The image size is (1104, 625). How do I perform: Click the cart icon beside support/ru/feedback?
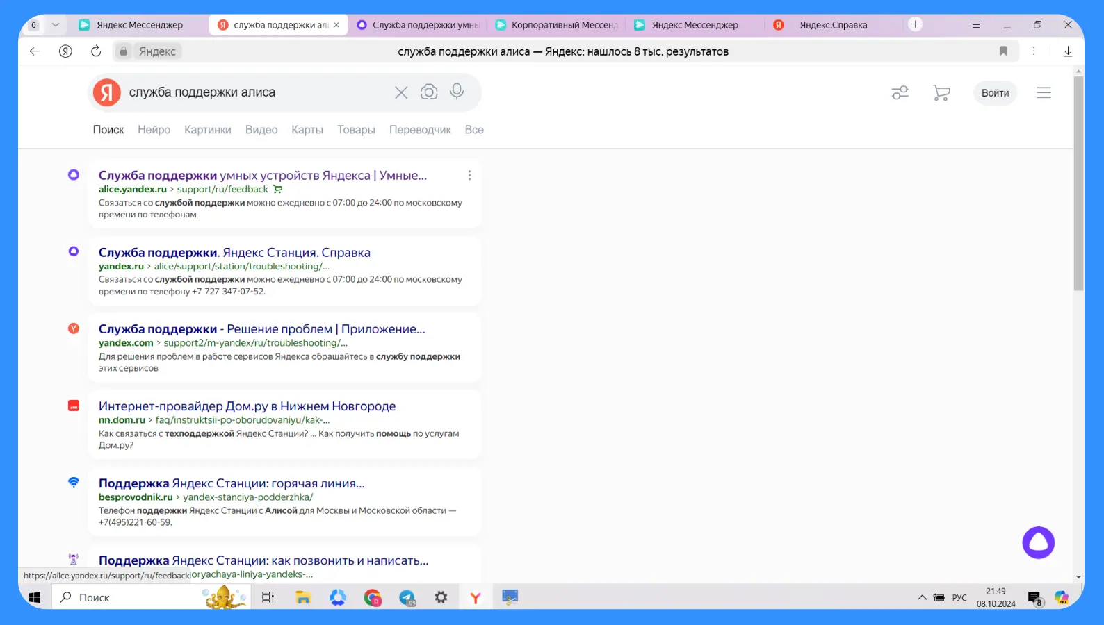click(277, 189)
